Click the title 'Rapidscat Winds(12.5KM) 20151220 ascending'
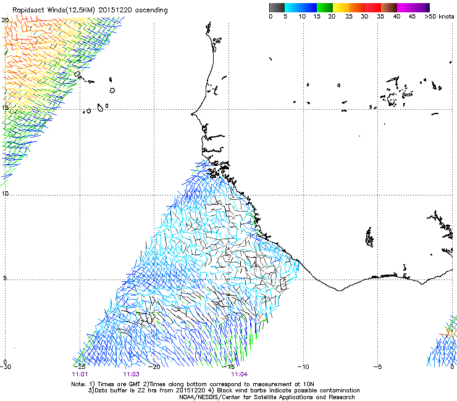The height and width of the screenshot is (401, 457). [90, 10]
